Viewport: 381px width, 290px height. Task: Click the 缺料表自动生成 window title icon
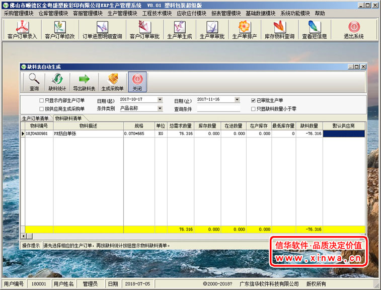(24, 67)
